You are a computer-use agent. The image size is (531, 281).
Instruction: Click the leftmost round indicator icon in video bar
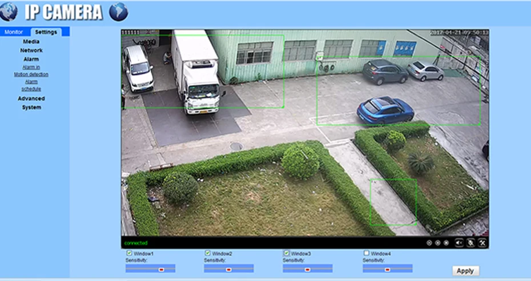[x=429, y=243]
